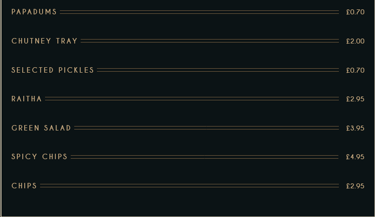Click the £0.70 price for Selected Pickles

tap(355, 70)
